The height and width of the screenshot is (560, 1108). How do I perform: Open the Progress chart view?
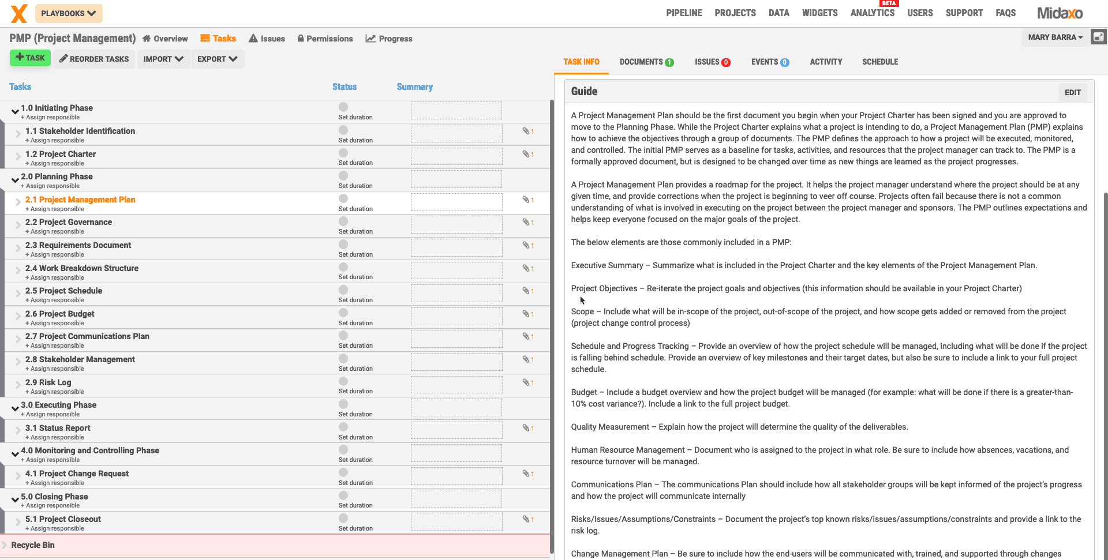pyautogui.click(x=389, y=39)
